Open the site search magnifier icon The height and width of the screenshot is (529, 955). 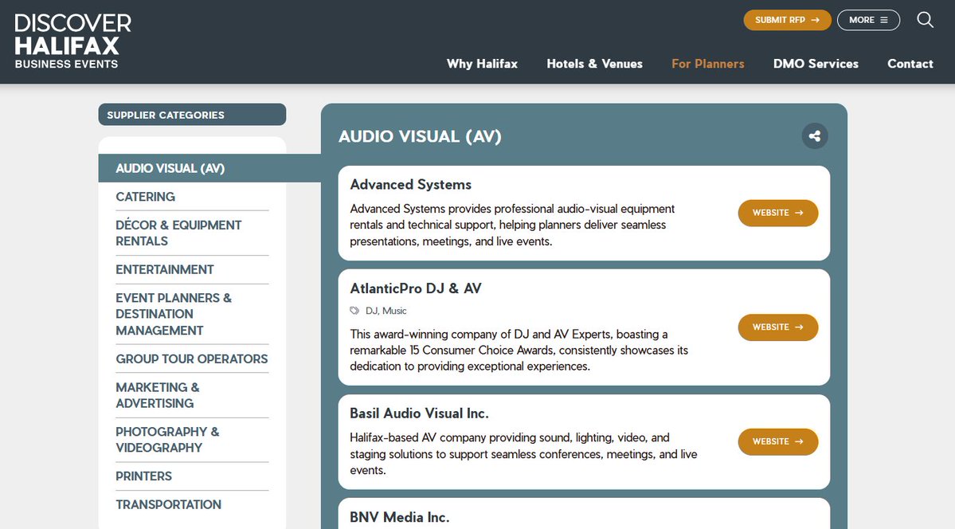pyautogui.click(x=926, y=20)
